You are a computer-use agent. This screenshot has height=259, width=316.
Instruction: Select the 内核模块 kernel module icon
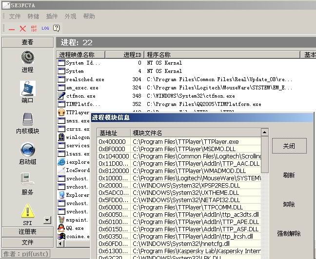28,119
